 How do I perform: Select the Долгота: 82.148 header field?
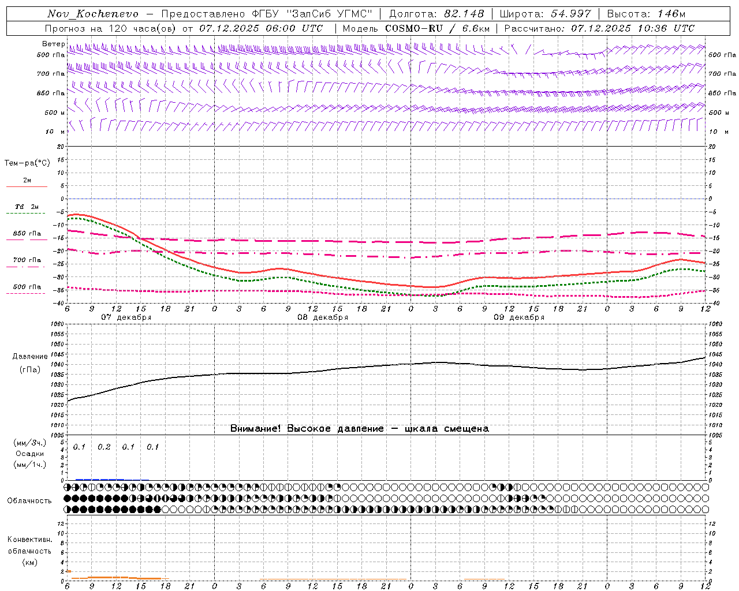tap(436, 14)
